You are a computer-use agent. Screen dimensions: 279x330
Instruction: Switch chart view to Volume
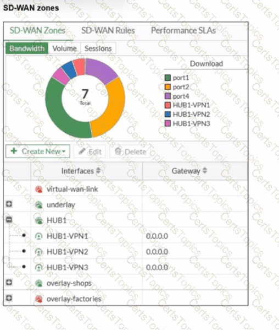point(64,48)
